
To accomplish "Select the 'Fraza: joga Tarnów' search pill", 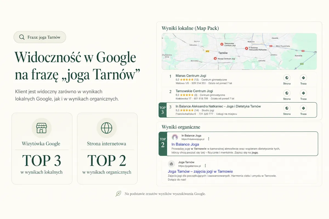I will [x=40, y=37].
